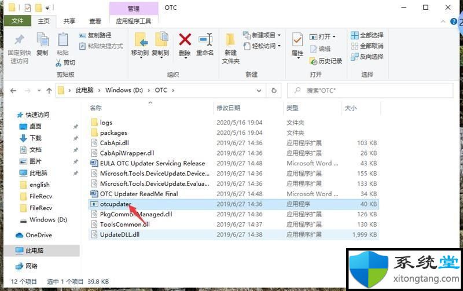This screenshot has width=463, height=291.
Task: Open the New item (新建项目) dropdown
Action: point(262,35)
